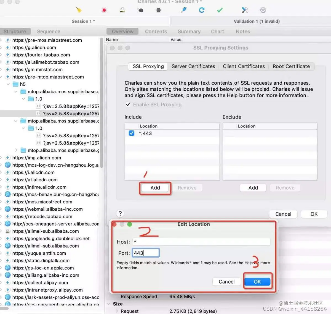
Task: Toggle throttling with the turtle icon
Action: pyautogui.click(x=140, y=10)
